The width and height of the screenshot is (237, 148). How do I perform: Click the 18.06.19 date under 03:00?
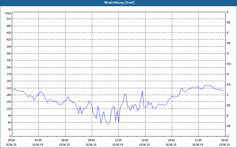click(38, 145)
